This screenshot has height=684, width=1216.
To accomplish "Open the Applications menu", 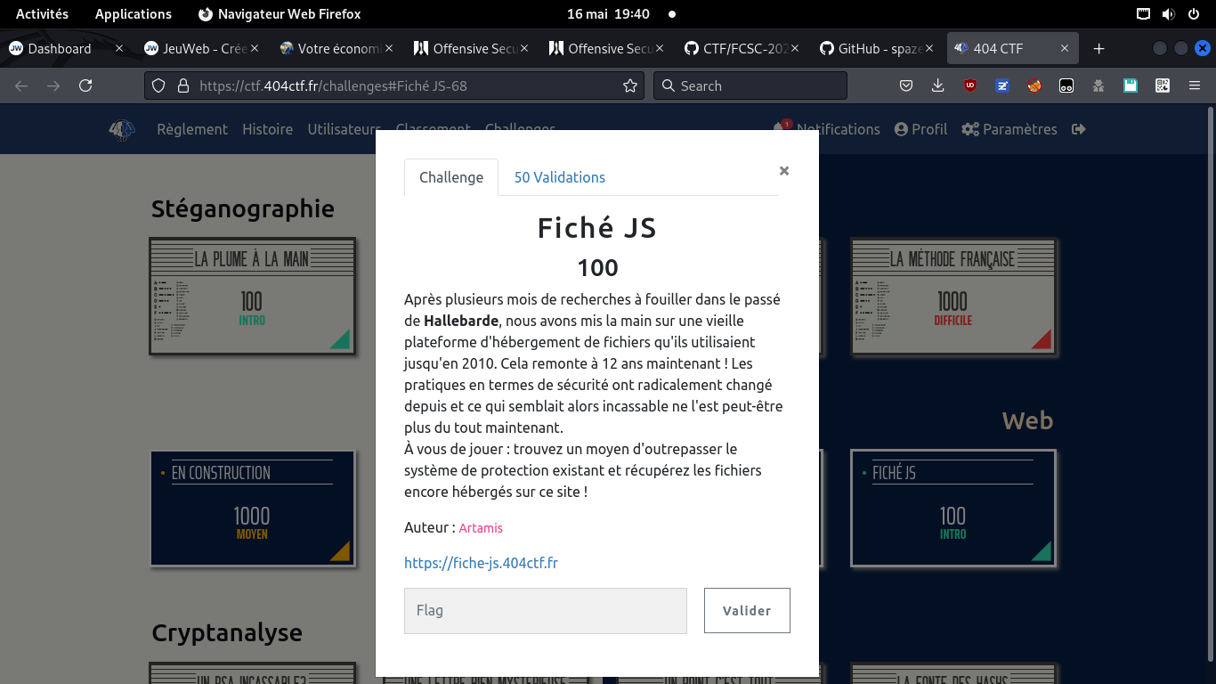I will [x=134, y=14].
